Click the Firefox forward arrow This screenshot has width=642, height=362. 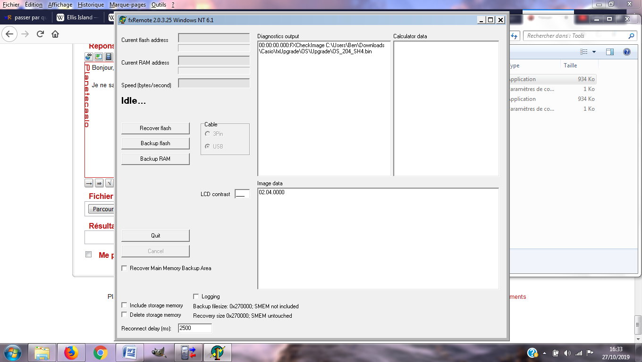click(x=25, y=34)
